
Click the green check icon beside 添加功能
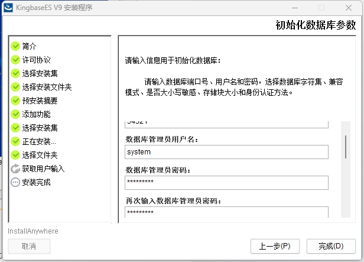click(x=15, y=114)
